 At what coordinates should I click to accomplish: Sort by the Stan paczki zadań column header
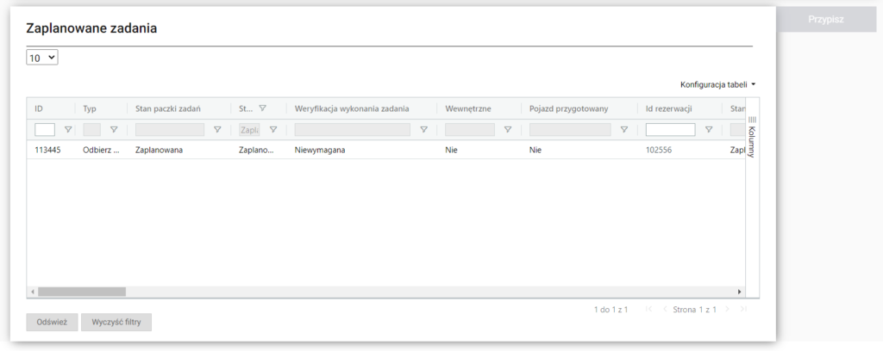pos(168,108)
